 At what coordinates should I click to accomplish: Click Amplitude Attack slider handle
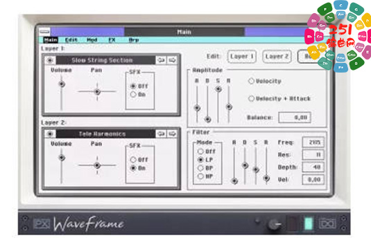click(x=197, y=108)
